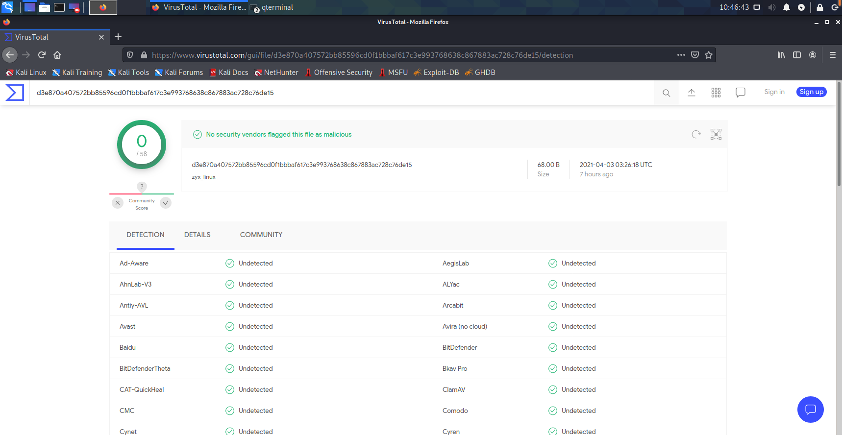This screenshot has height=435, width=842.
Task: Open taskbar terminal launcher icon
Action: (59, 7)
